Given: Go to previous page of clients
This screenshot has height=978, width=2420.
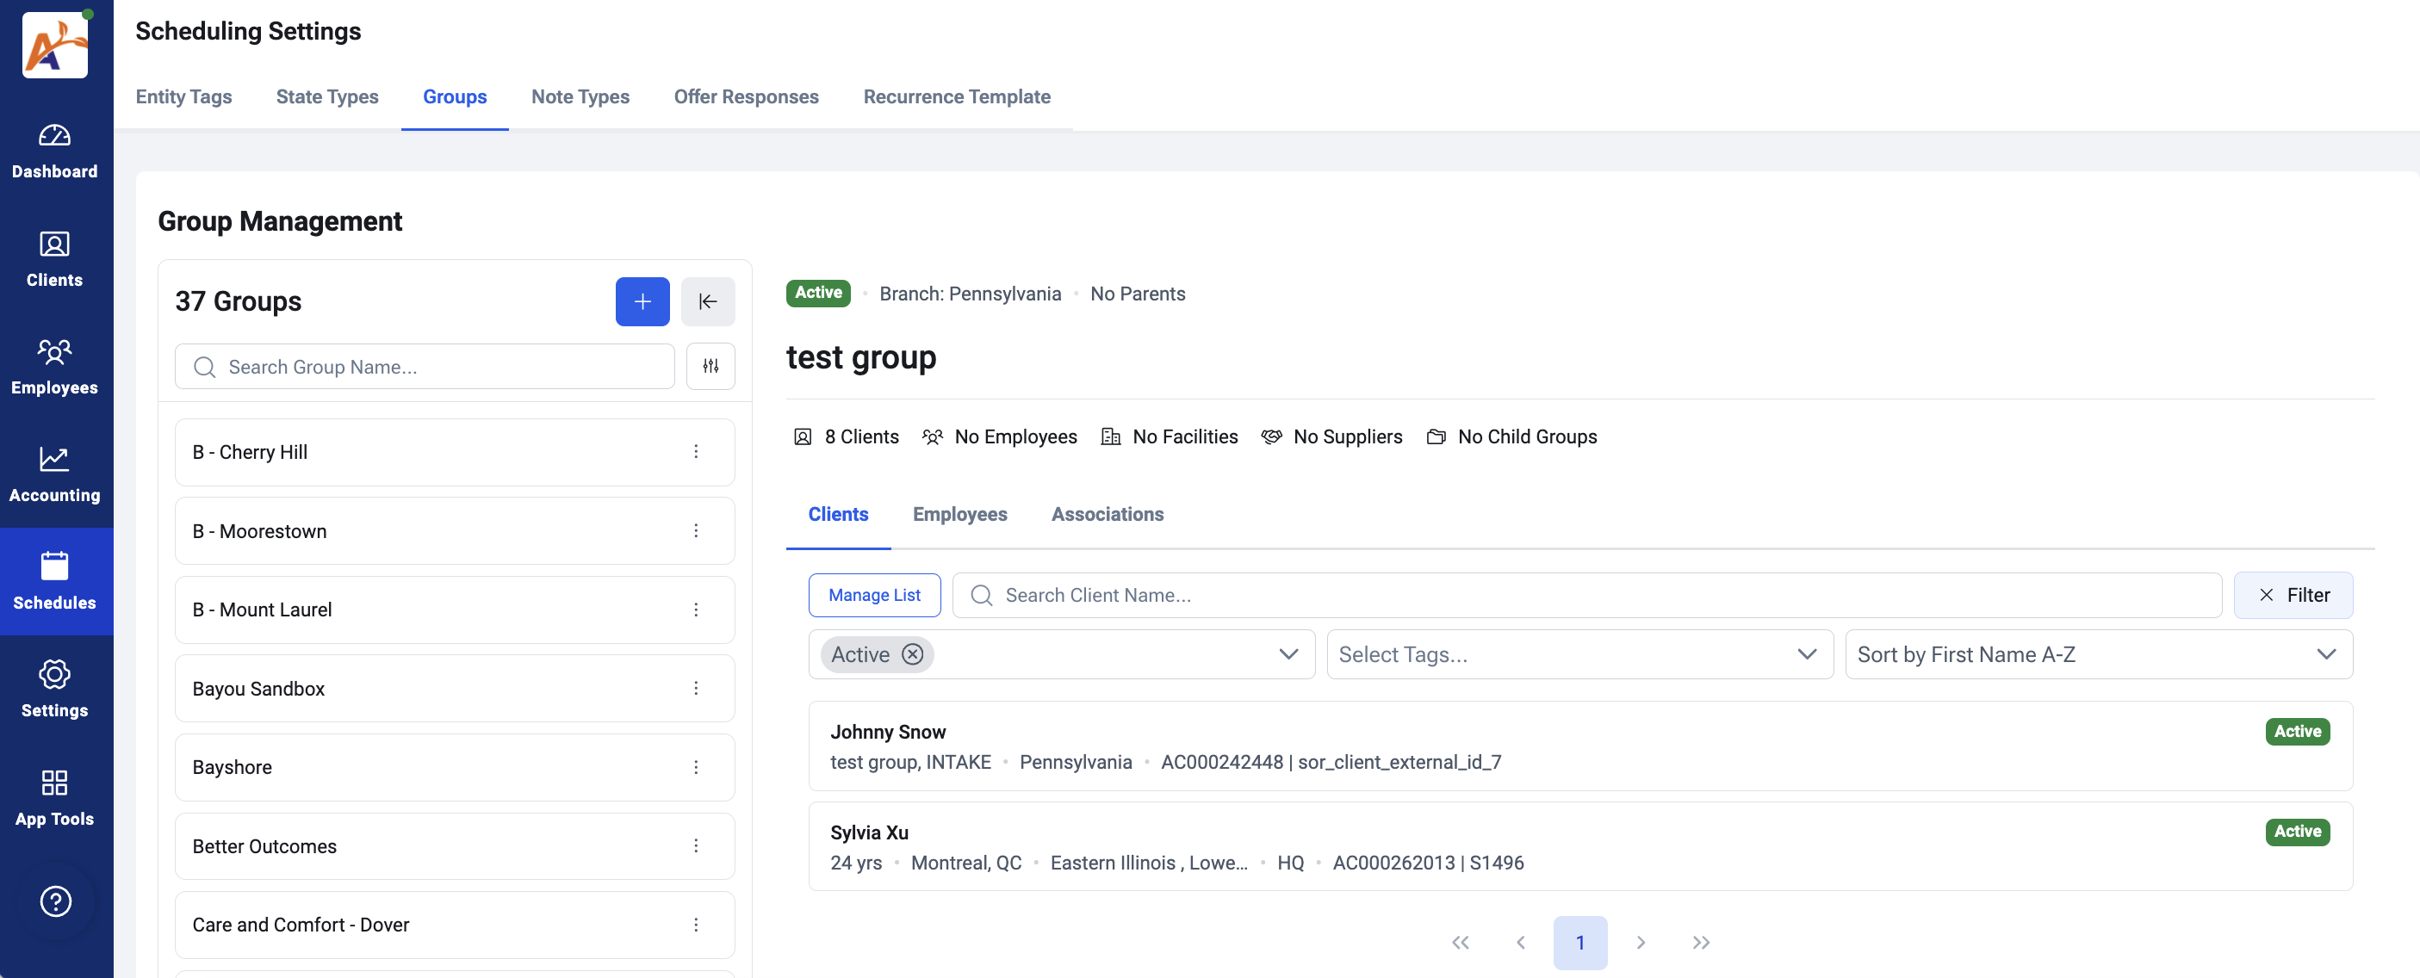Looking at the screenshot, I should point(1520,943).
